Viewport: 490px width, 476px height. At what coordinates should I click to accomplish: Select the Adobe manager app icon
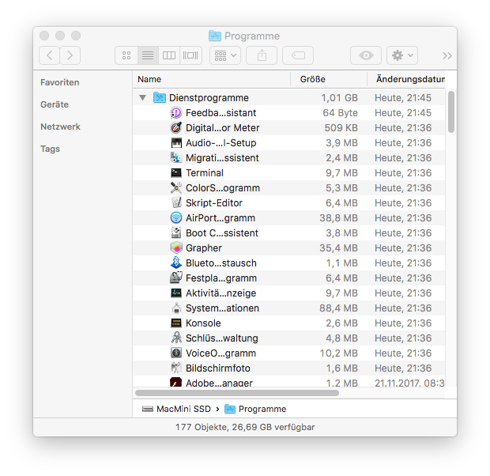coord(175,382)
